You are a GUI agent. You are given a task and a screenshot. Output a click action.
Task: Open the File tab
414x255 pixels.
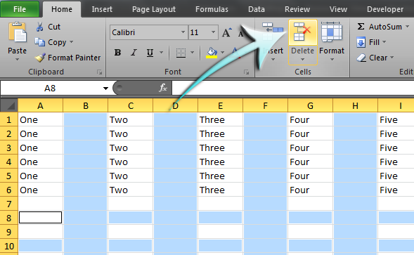pos(20,9)
